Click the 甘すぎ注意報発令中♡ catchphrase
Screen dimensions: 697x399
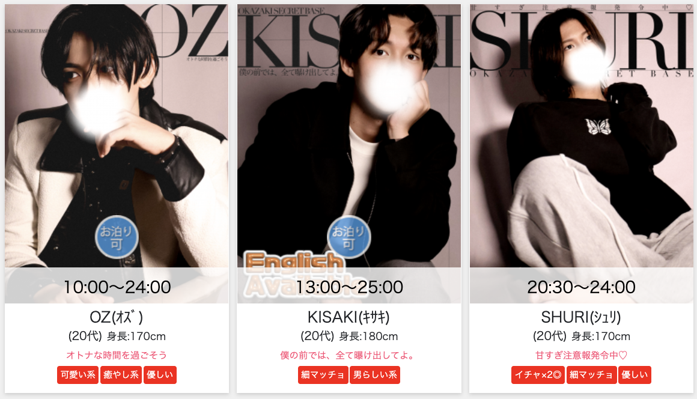point(581,356)
